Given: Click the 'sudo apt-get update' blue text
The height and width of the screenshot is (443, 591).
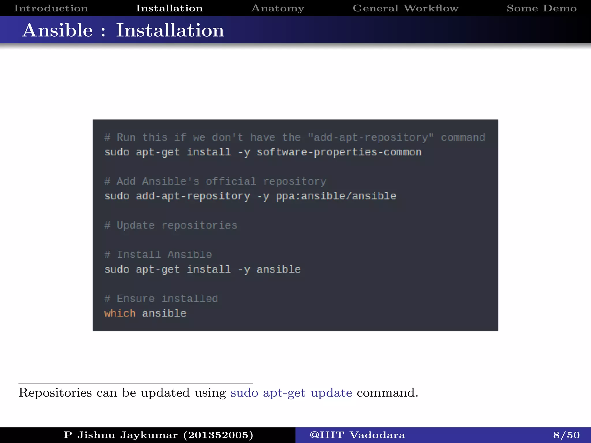Looking at the screenshot, I should [x=291, y=393].
